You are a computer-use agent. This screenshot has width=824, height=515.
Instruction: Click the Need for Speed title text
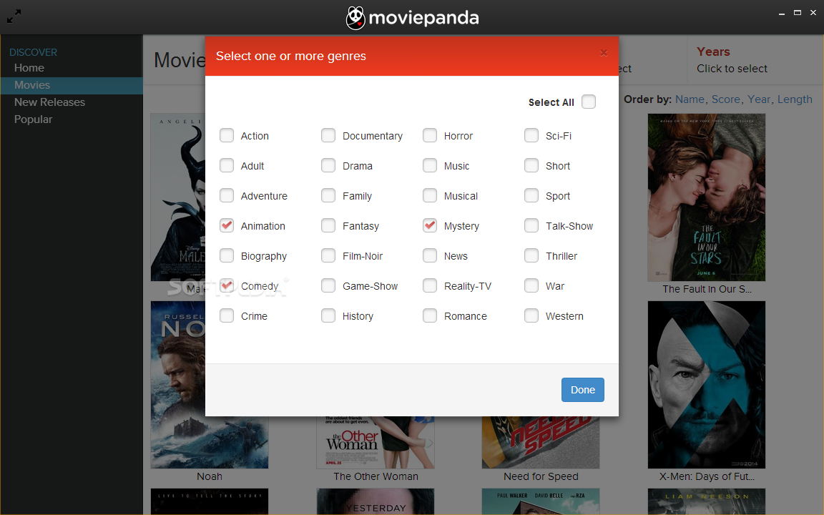(541, 476)
